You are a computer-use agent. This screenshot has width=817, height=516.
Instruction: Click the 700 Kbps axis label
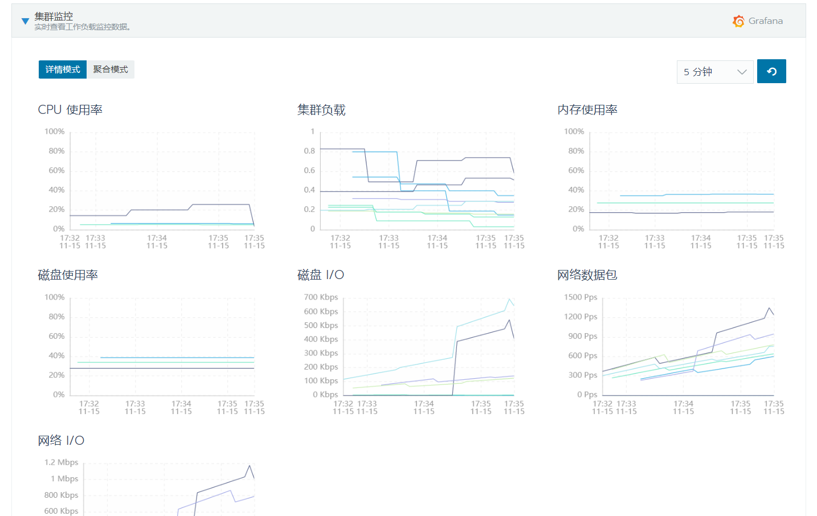click(x=321, y=297)
